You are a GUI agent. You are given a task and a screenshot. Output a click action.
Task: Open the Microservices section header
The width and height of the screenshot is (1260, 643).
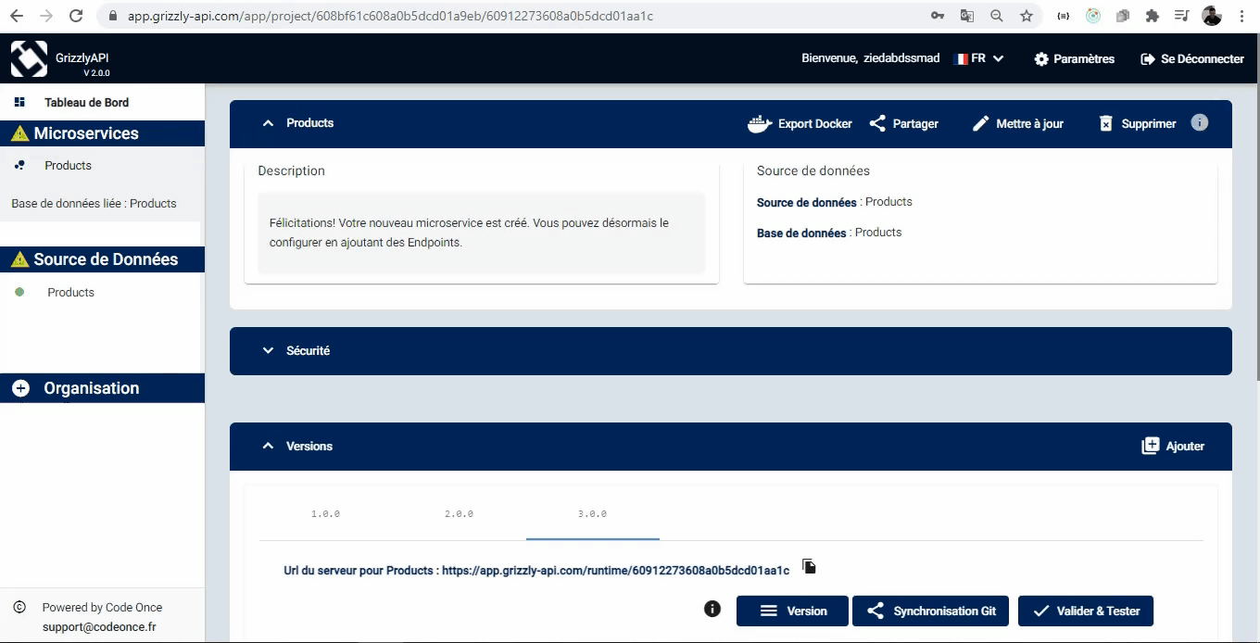102,133
